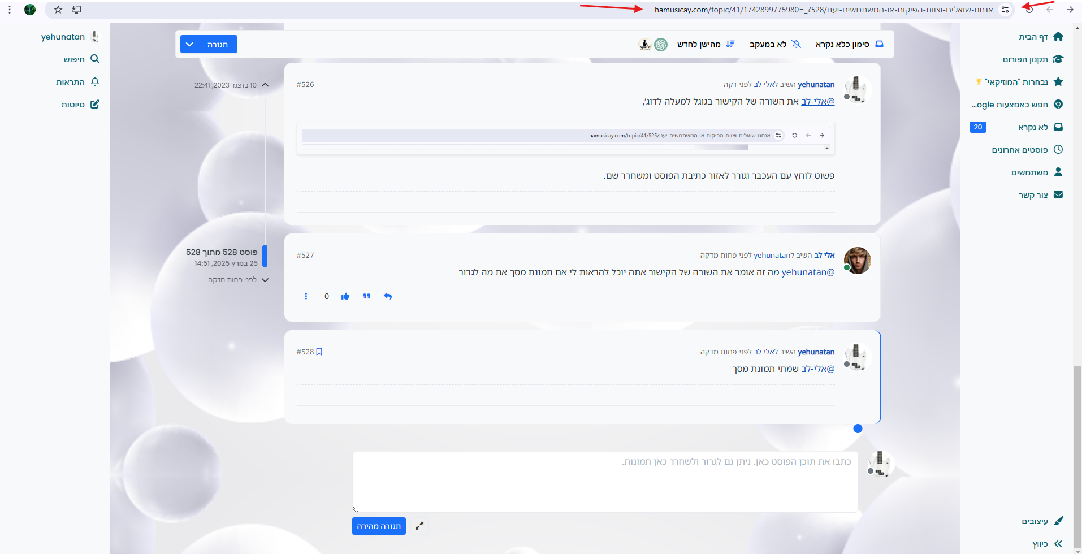Image resolution: width=1082 pixels, height=554 pixels.
Task: Open נבחרת המוזיקיה star item
Action: pos(1019,82)
